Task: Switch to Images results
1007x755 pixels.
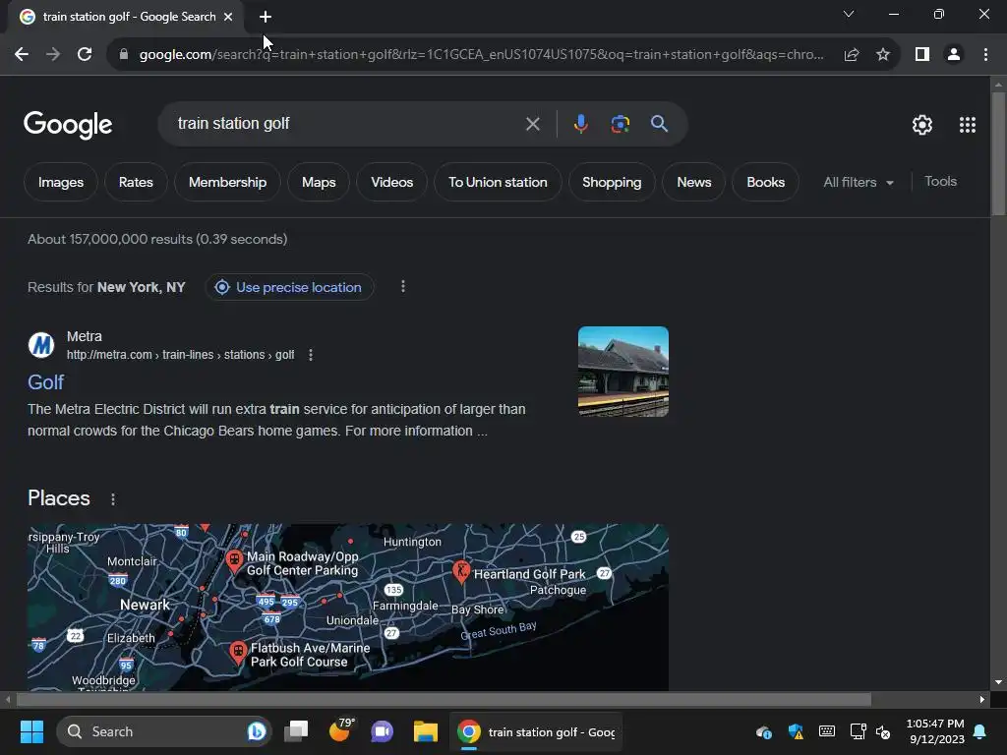Action: click(61, 182)
